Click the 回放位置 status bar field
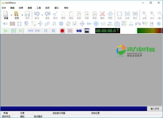This screenshot has height=118, width=163. (x=96, y=113)
